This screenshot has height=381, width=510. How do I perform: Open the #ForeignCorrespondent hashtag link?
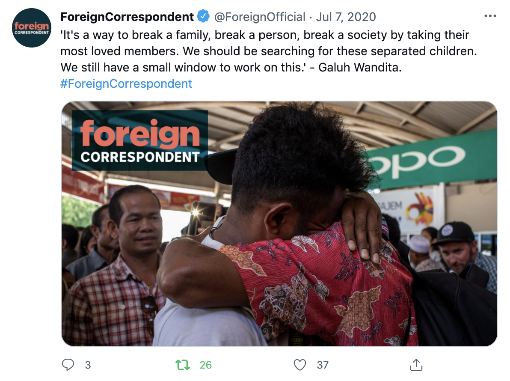click(x=126, y=83)
